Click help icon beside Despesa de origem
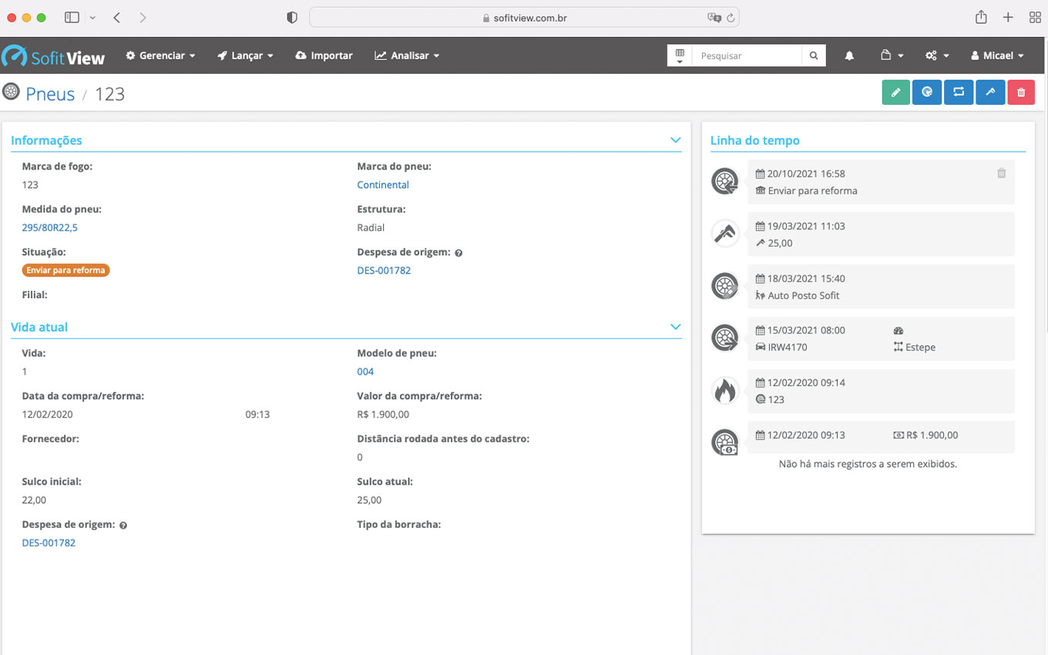The height and width of the screenshot is (655, 1048). click(458, 253)
